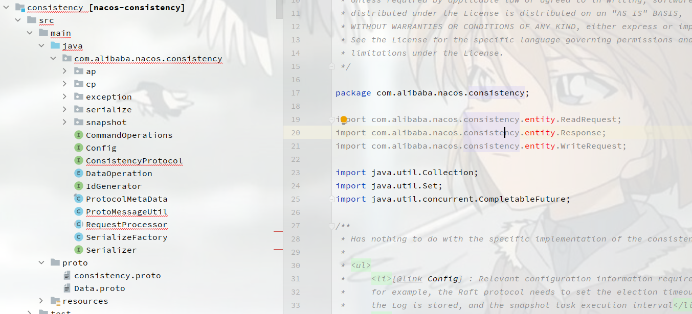This screenshot has height=314, width=692.
Task: Click the import fold end marker on line 25
Action: [x=331, y=199]
